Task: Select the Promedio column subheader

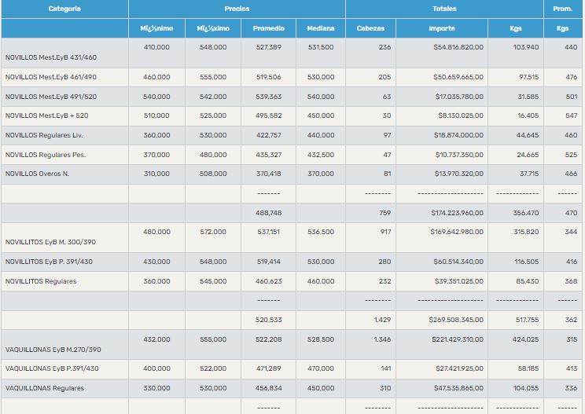Action: click(x=269, y=28)
